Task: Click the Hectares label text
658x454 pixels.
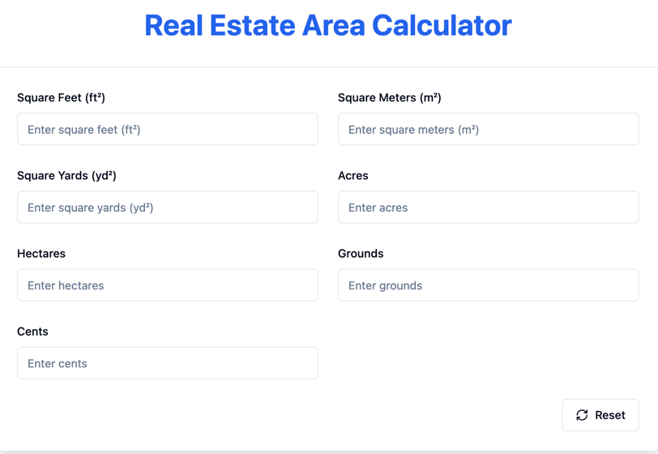Action: coord(41,253)
